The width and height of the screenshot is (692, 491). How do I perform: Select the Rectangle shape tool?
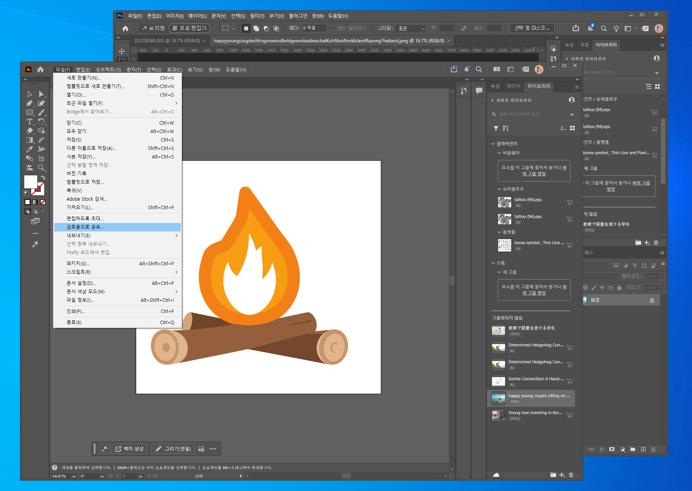[30, 112]
